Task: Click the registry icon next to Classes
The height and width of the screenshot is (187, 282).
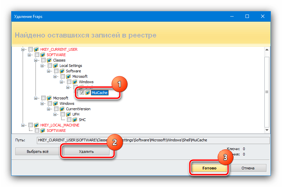Action: [x=49, y=60]
